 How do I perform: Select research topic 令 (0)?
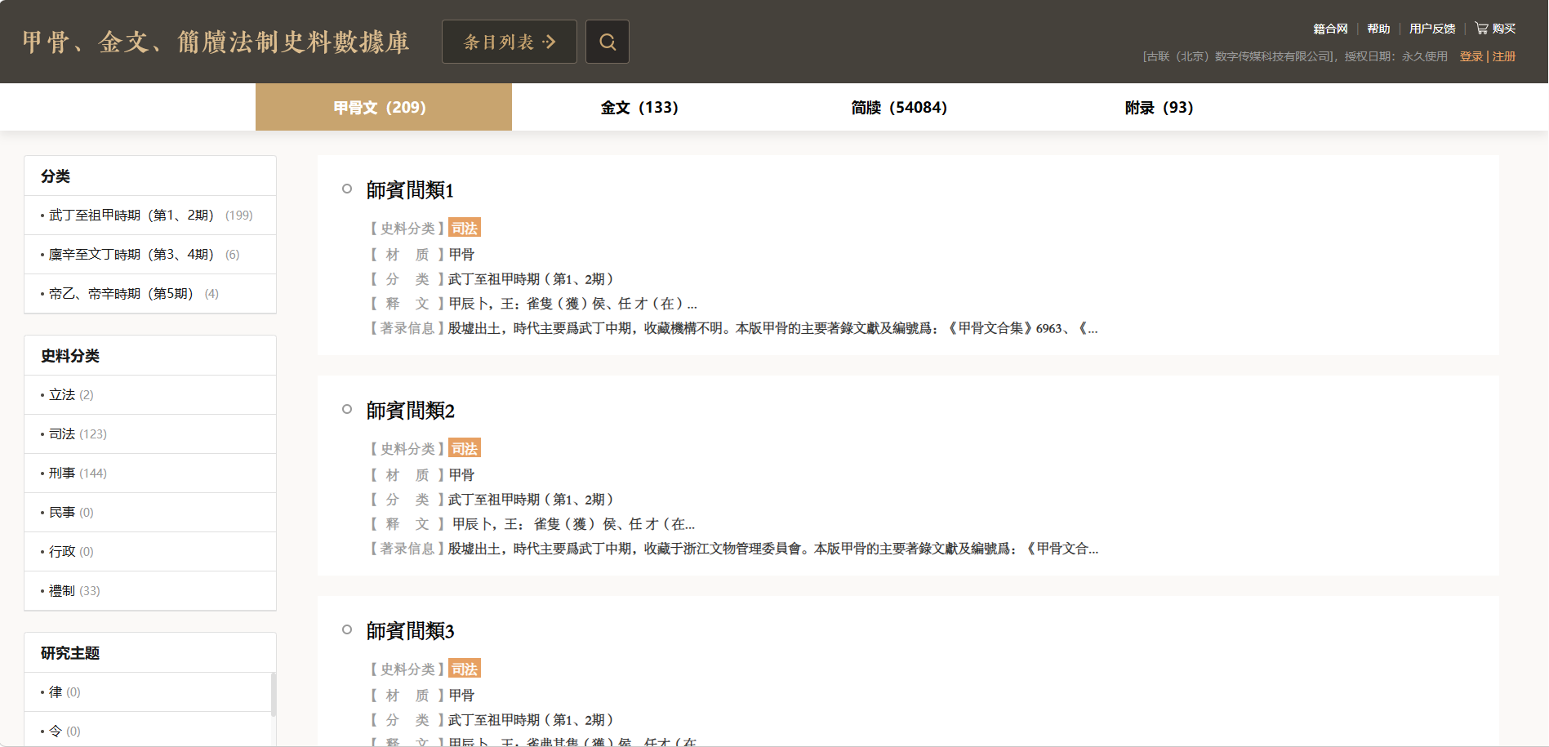[x=148, y=730]
